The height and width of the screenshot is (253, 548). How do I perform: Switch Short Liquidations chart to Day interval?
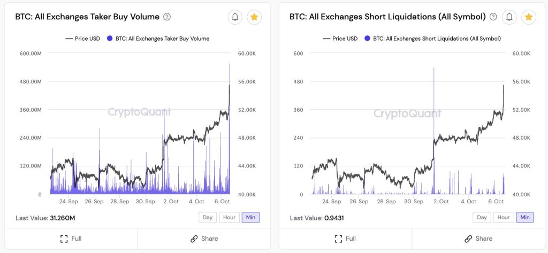(482, 217)
